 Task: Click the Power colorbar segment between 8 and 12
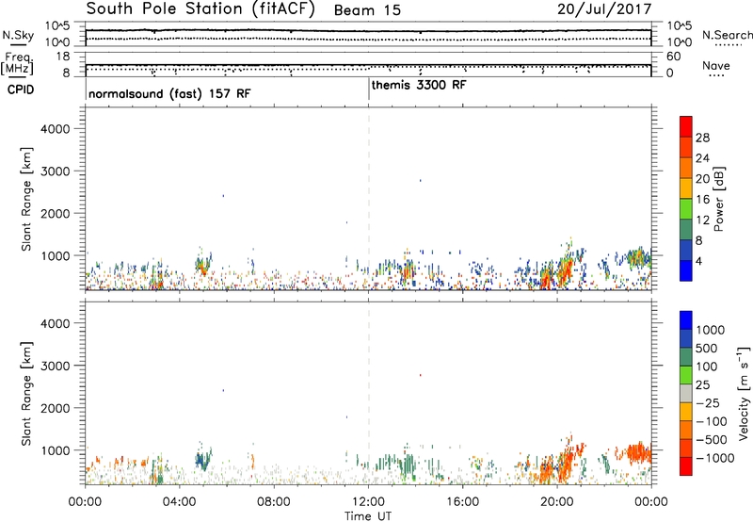[686, 229]
